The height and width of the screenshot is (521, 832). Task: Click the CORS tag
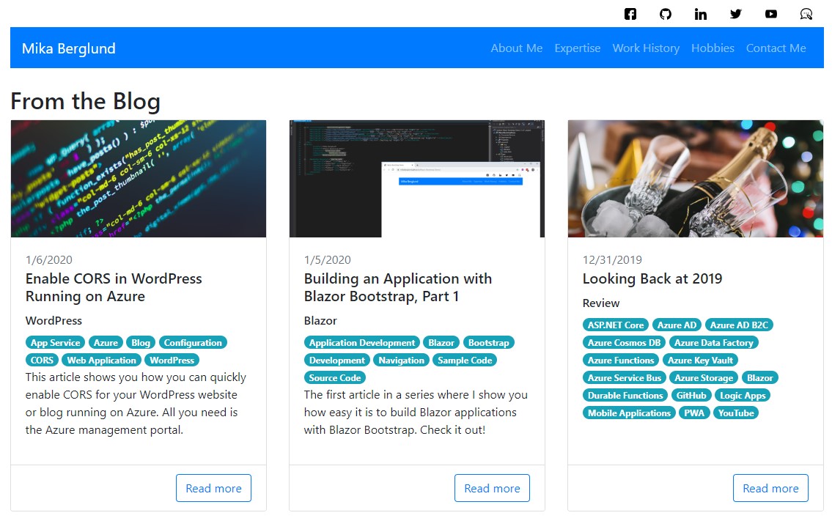(x=42, y=361)
